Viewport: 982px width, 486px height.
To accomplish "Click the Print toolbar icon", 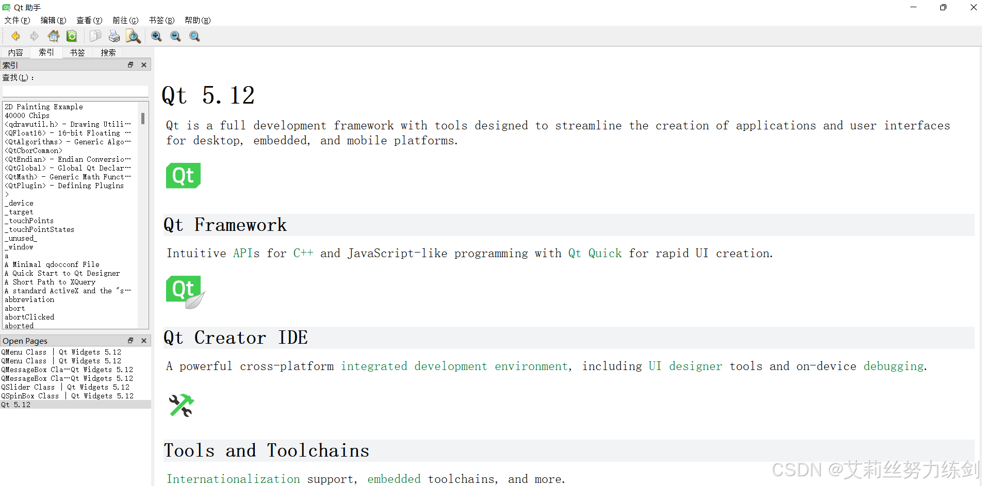I will click(x=114, y=36).
